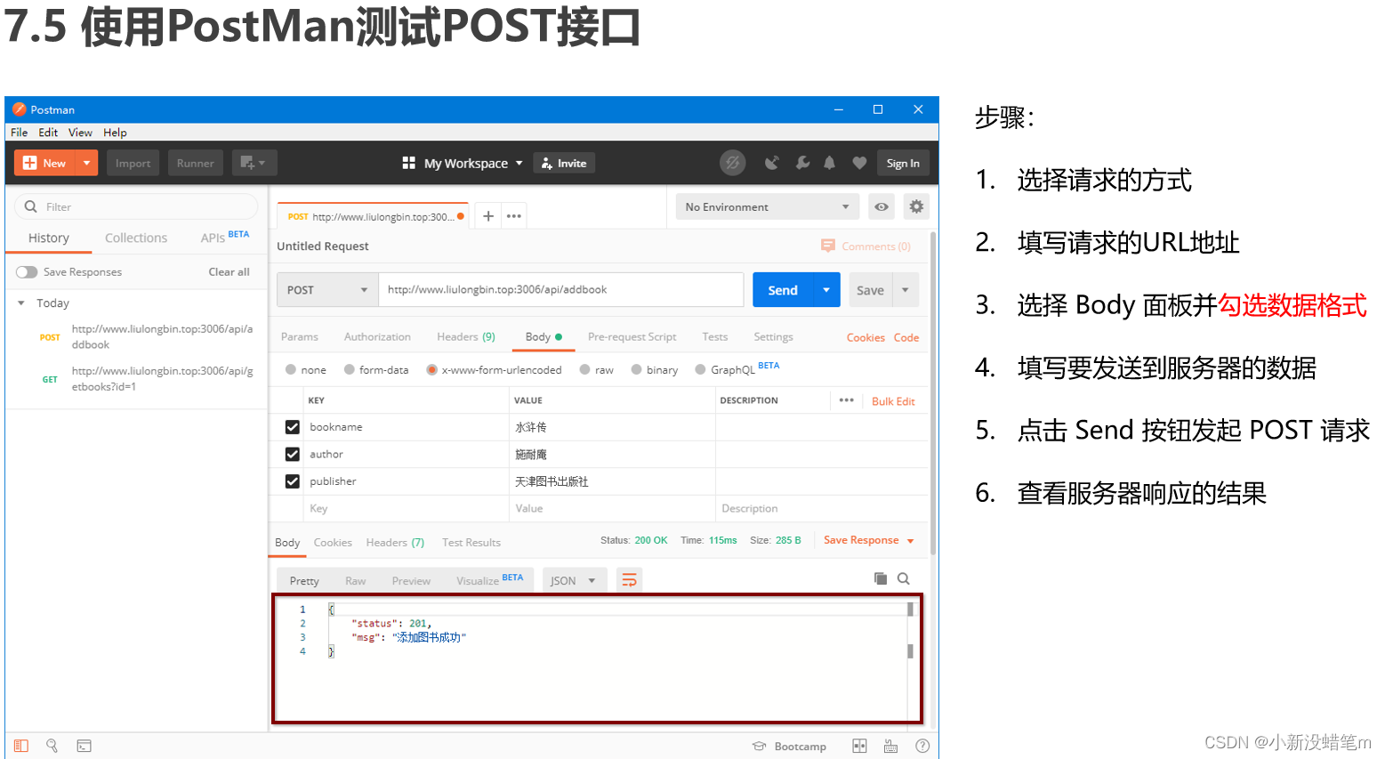
Task: Search the response with magnifier icon
Action: (904, 578)
